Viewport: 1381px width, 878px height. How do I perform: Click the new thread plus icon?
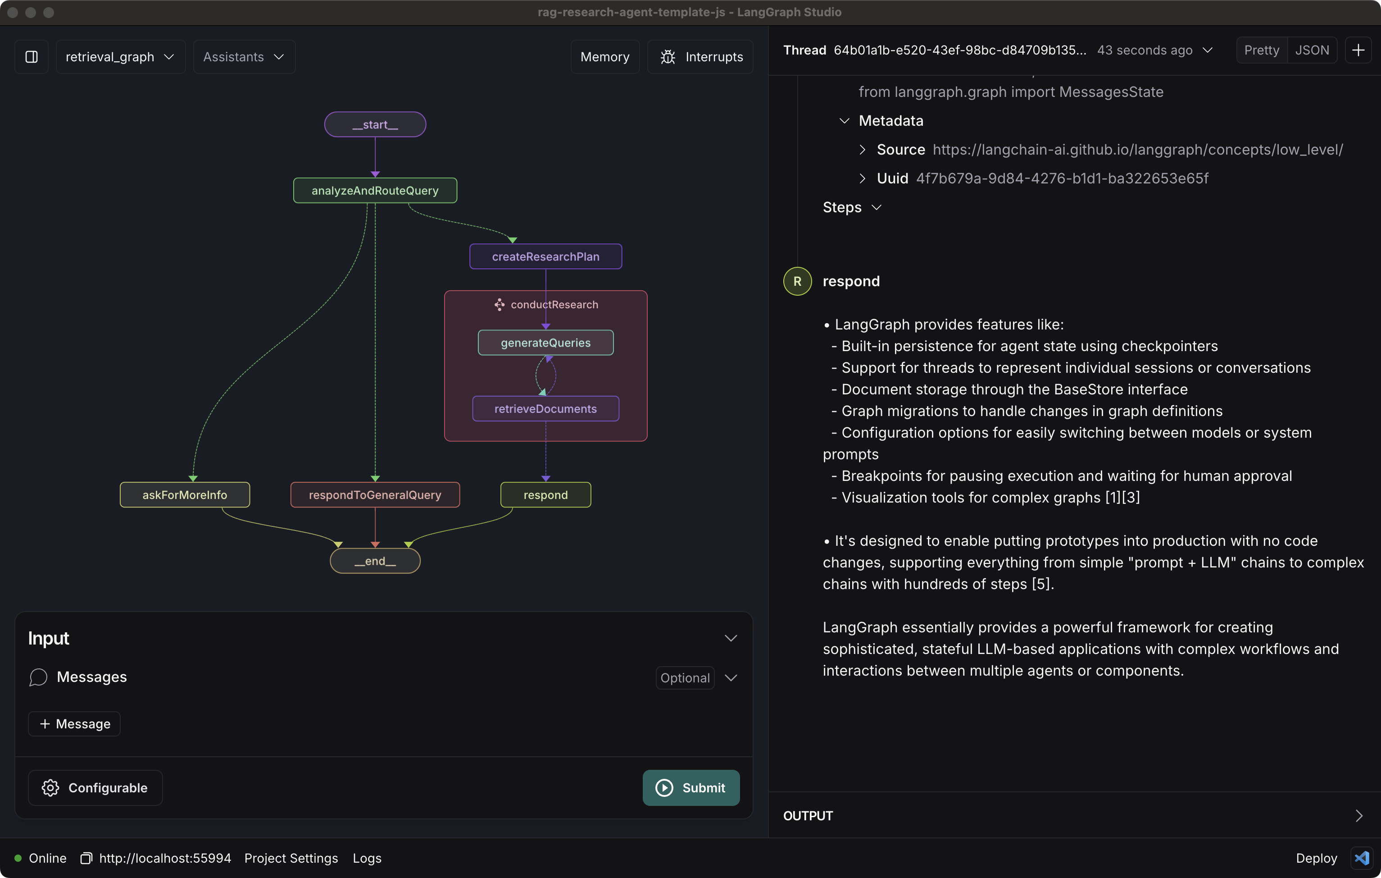(x=1358, y=50)
